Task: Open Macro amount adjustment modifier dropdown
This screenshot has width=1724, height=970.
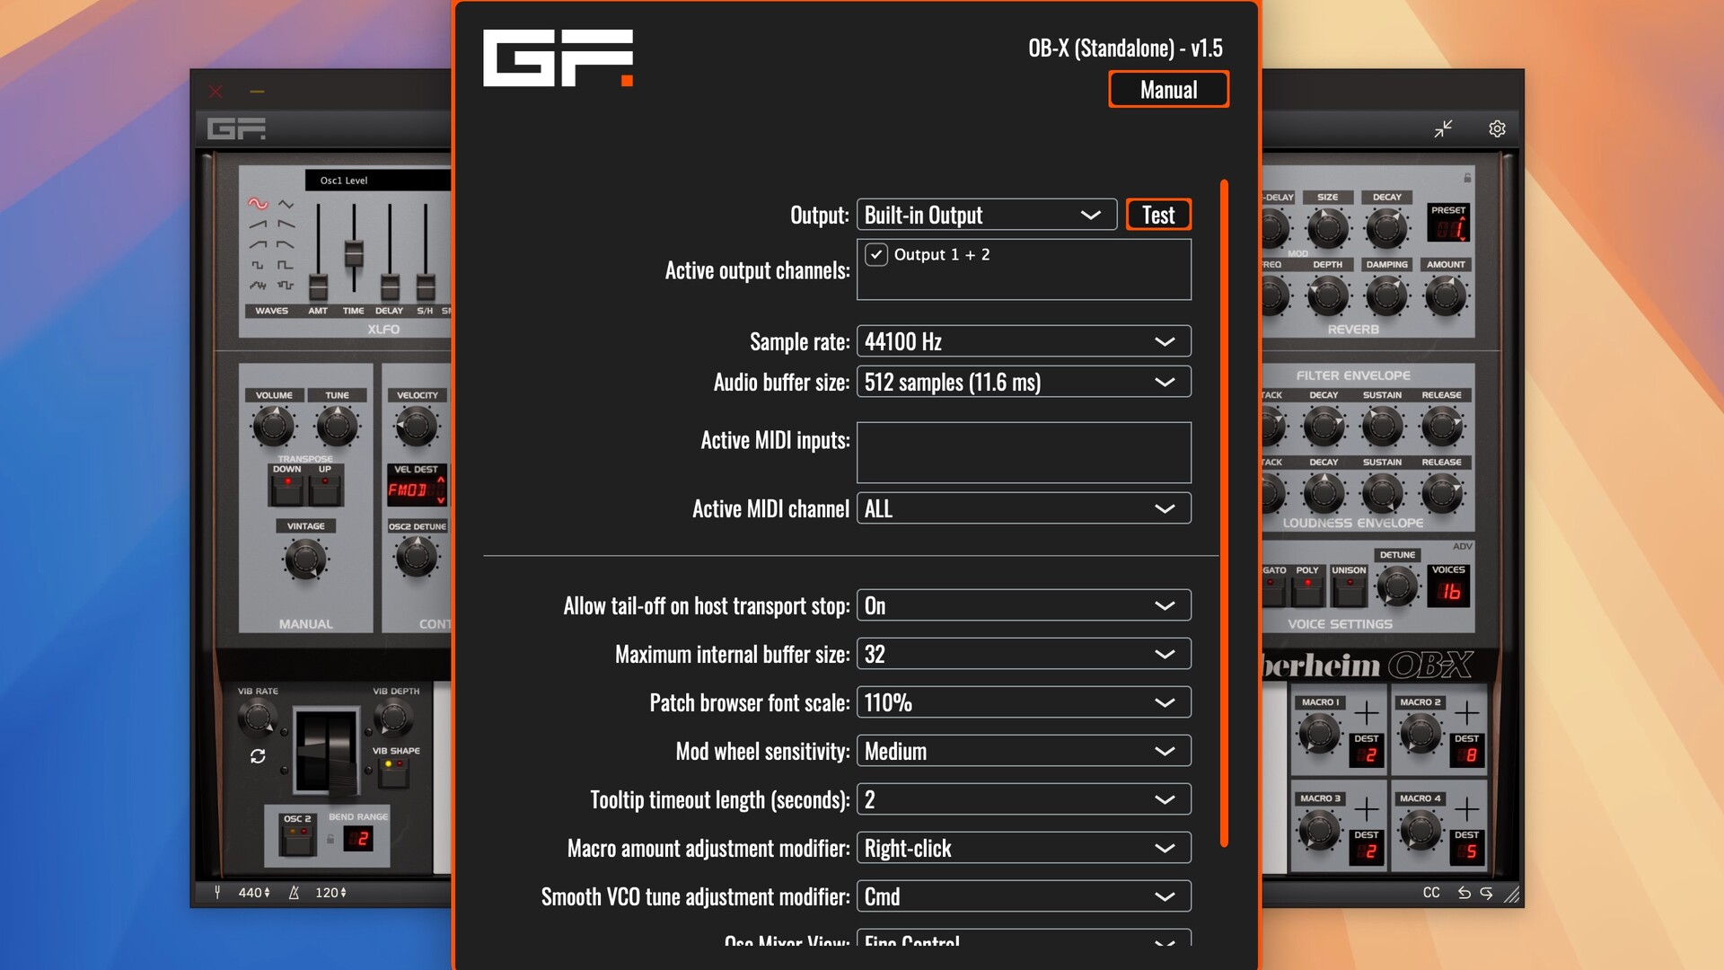Action: coord(1024,848)
